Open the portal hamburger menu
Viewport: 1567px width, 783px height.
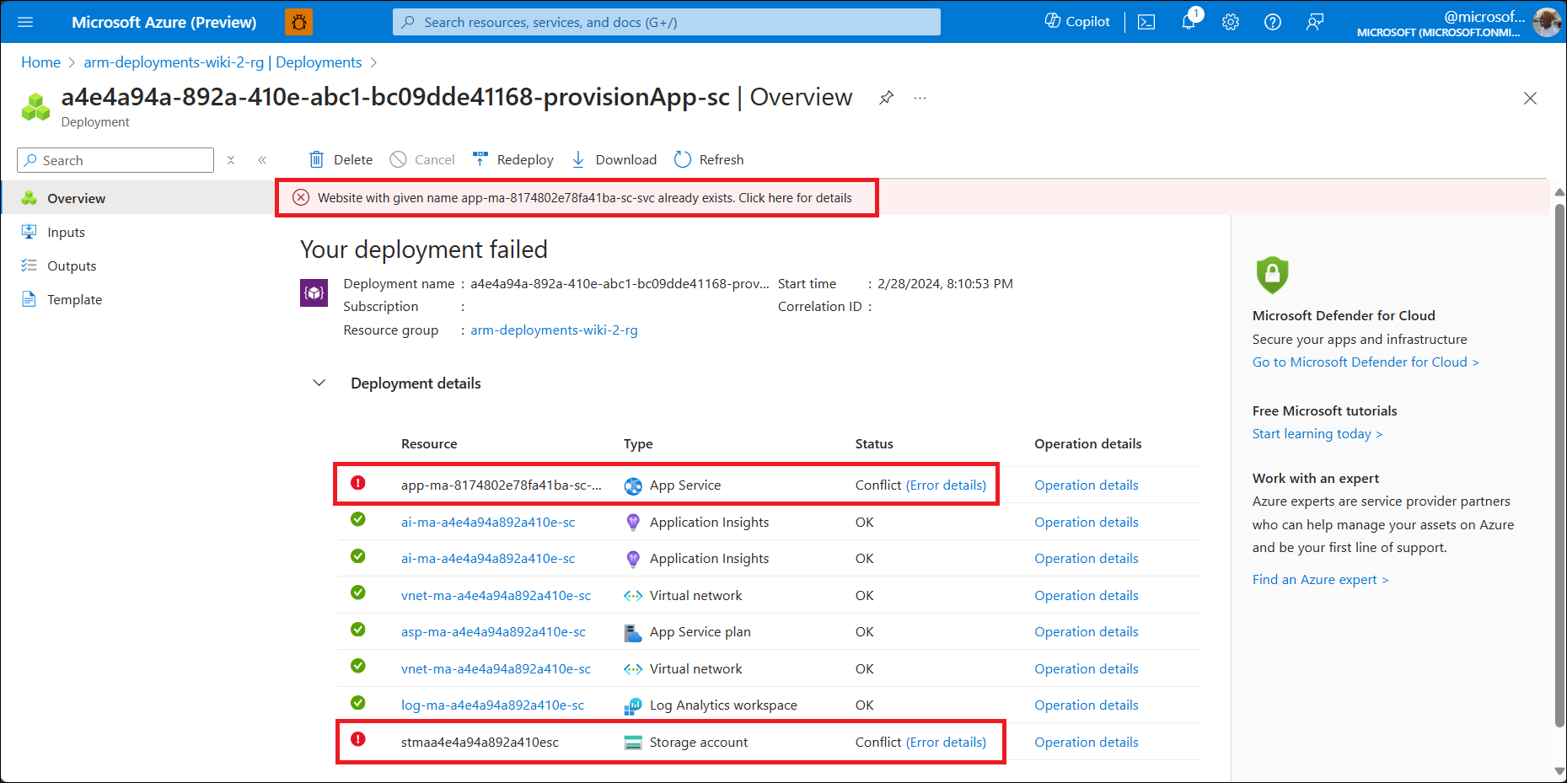[25, 22]
